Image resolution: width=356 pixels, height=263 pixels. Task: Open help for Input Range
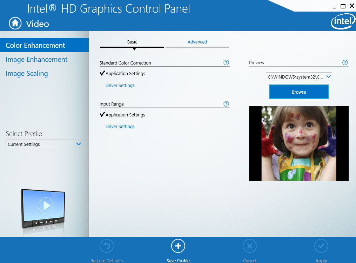click(226, 104)
